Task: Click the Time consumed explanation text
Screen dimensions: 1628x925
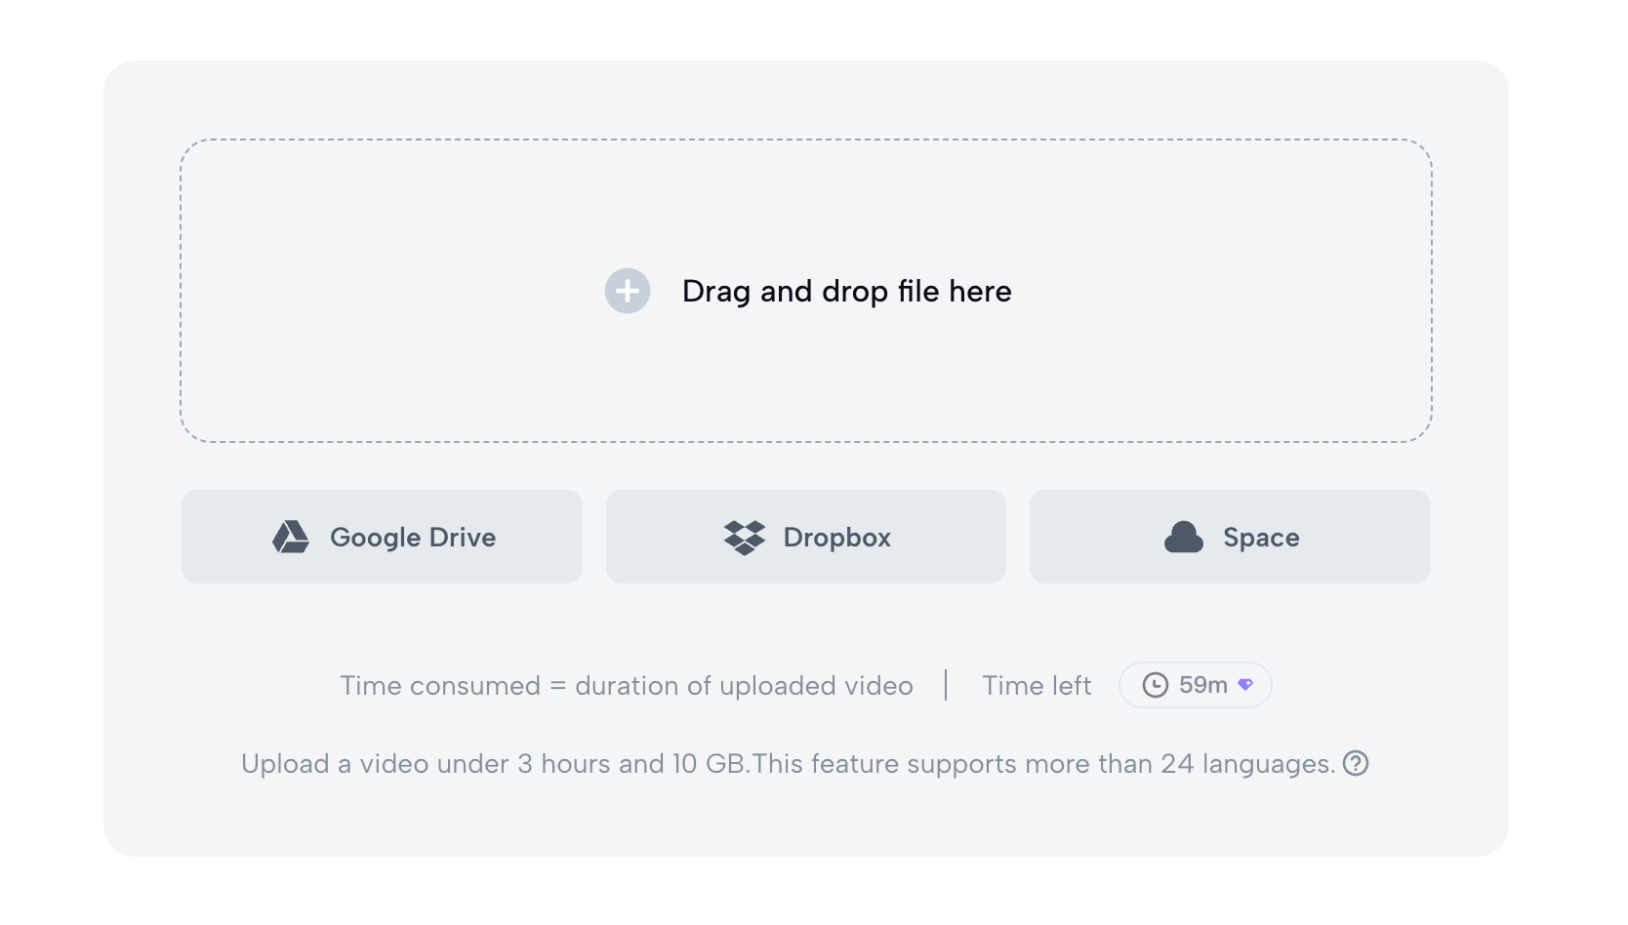Action: click(x=627, y=685)
